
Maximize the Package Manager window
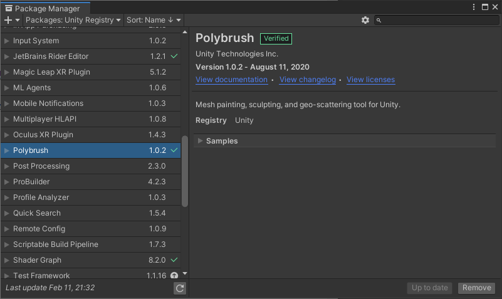[x=485, y=7]
